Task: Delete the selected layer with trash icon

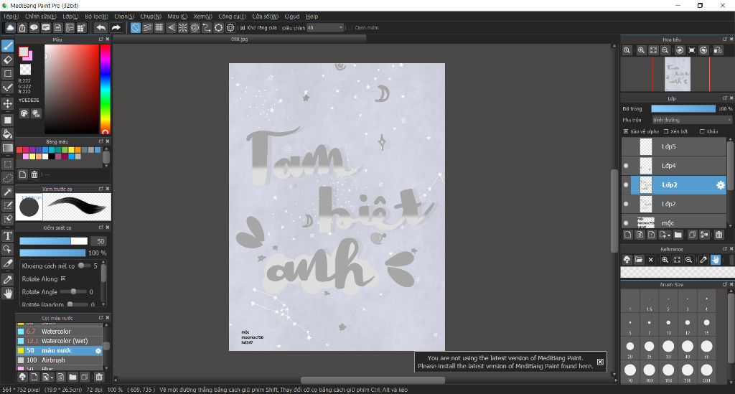Action: coord(719,235)
